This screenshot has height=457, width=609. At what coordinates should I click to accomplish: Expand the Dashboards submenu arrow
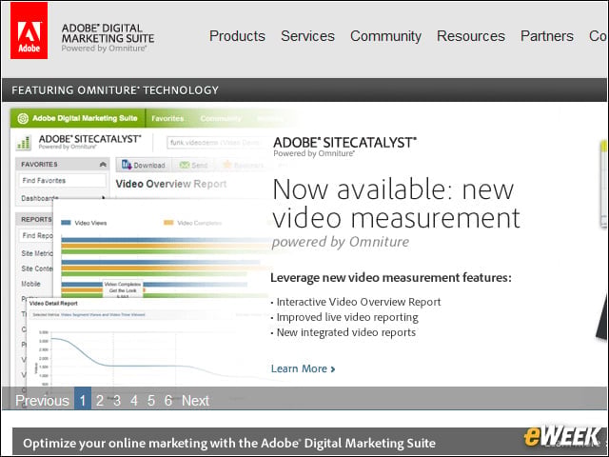tap(104, 198)
